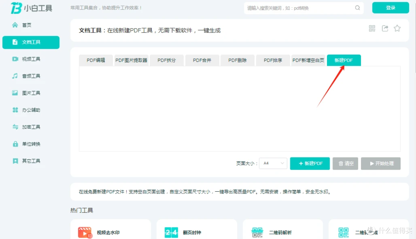Switch to the PDF图片提取器 tab
The image size is (416, 239).
click(x=131, y=60)
